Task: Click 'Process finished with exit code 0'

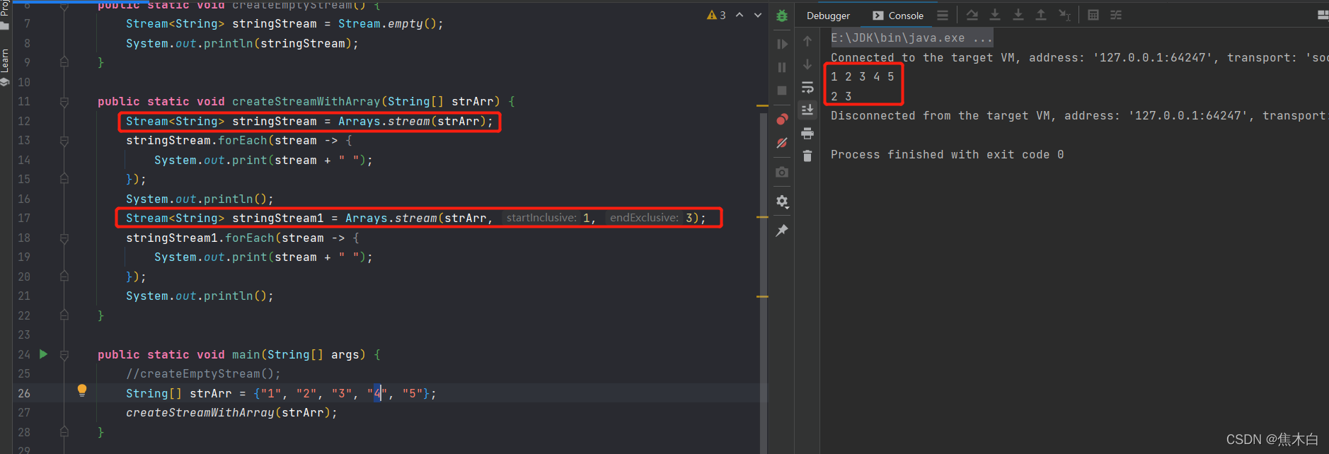Action: 947,154
